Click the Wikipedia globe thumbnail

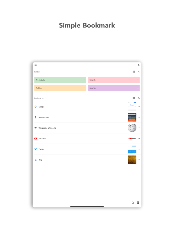tap(132, 128)
